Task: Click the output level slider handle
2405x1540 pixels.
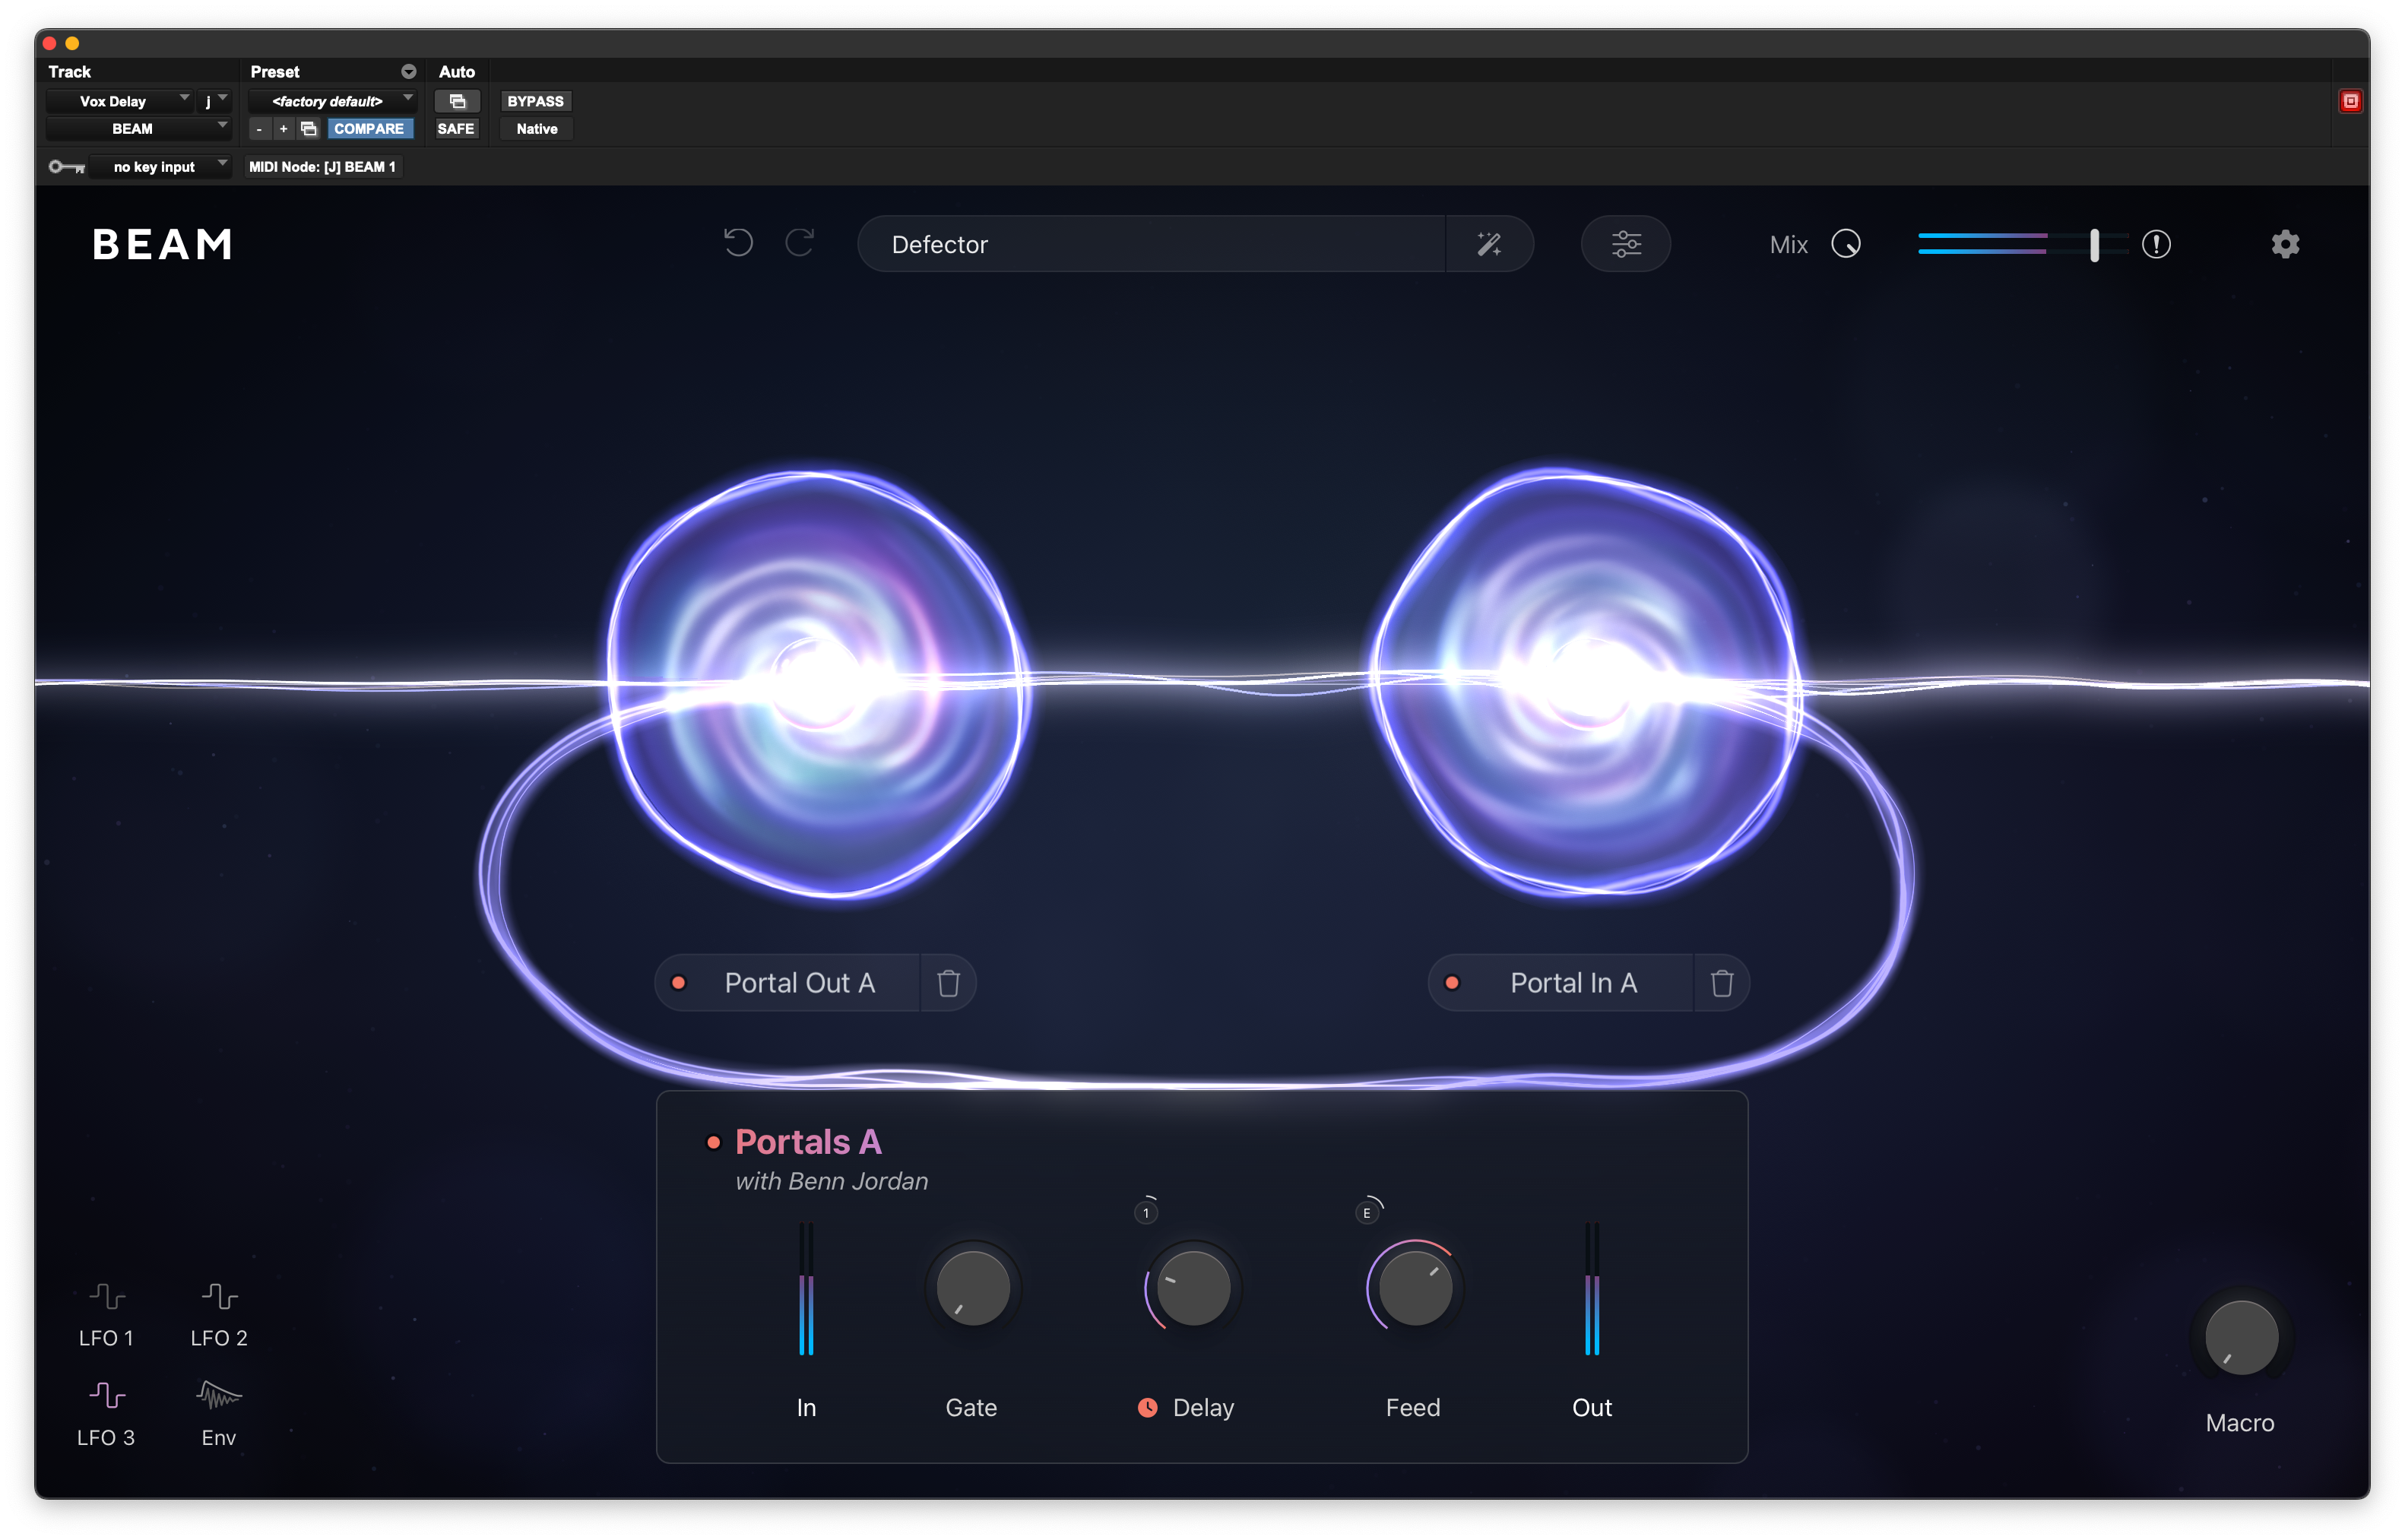Action: 2094,245
